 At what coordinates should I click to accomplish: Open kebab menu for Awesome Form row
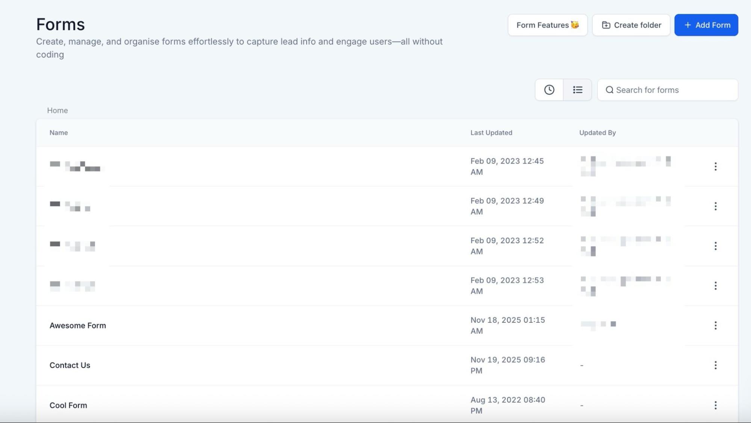click(x=715, y=325)
